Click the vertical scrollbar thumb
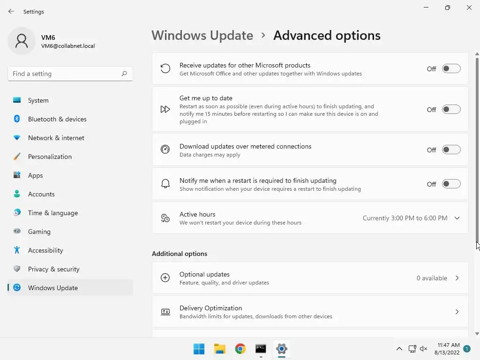480x360 pixels. 477,150
